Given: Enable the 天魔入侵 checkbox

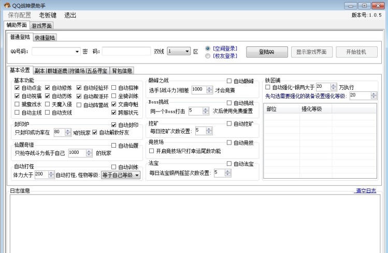Looking at the screenshot, I should coord(48,104).
